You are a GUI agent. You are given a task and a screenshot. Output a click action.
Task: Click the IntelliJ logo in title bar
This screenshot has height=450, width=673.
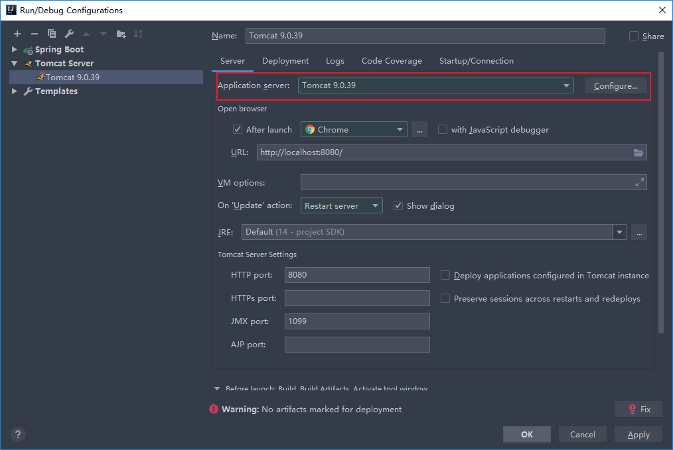pyautogui.click(x=11, y=10)
